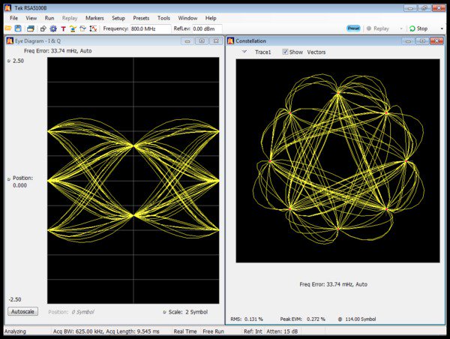
Task: Click the Frequency input field
Action: [x=150, y=28]
